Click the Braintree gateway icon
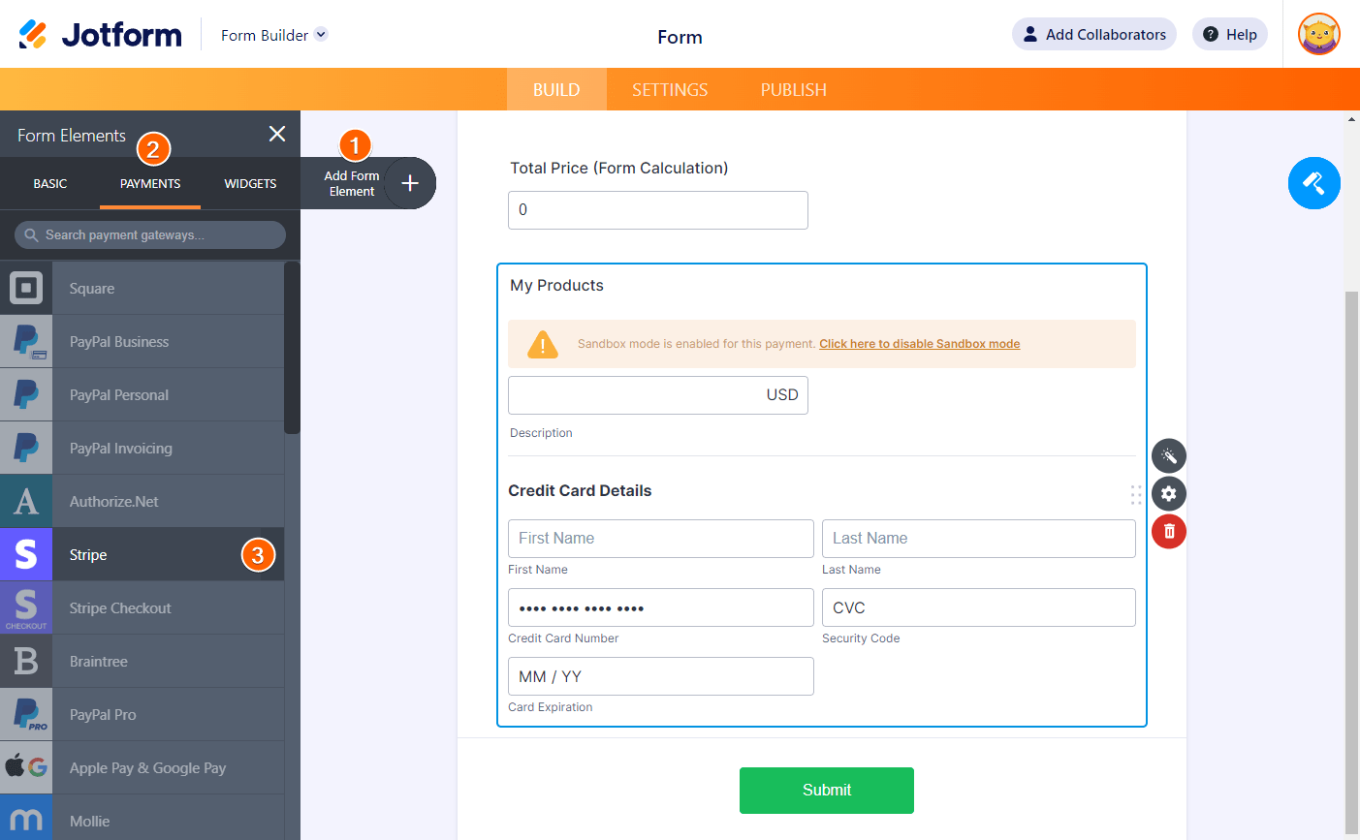This screenshot has height=840, width=1360. (26, 661)
